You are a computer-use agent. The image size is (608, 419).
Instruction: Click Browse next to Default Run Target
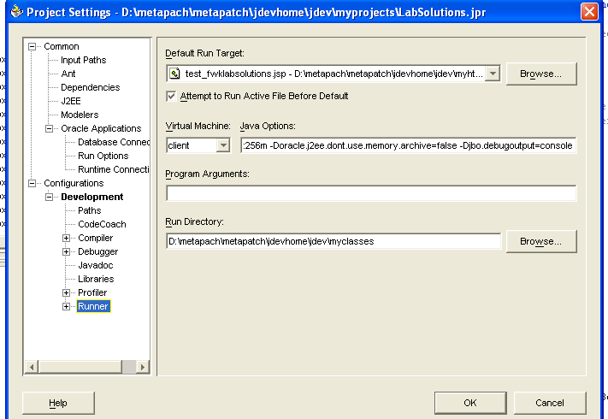pyautogui.click(x=541, y=74)
